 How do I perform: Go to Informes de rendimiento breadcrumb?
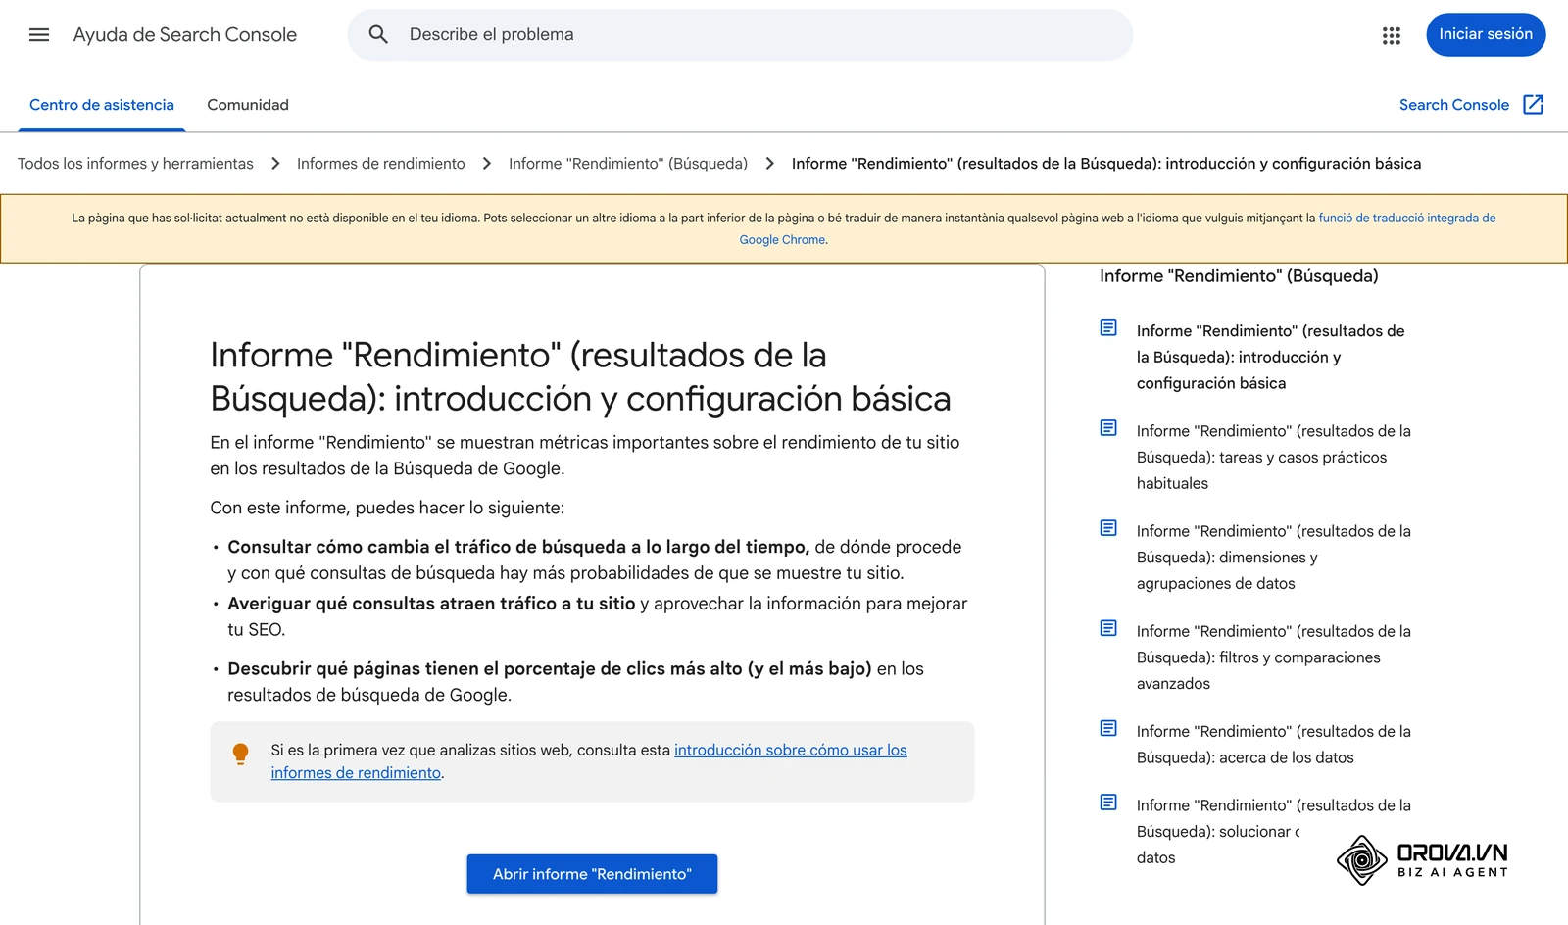point(381,164)
